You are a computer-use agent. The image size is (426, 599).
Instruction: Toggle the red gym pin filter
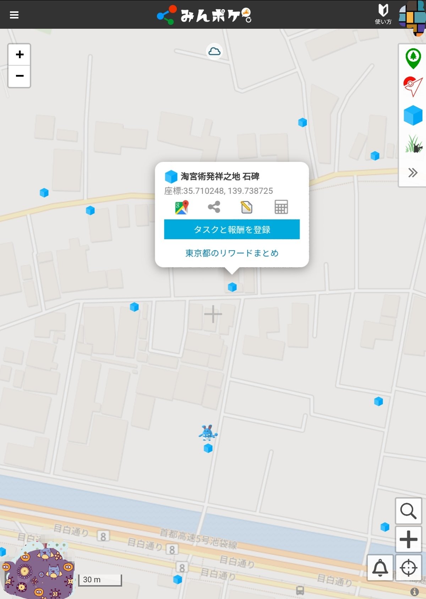413,87
